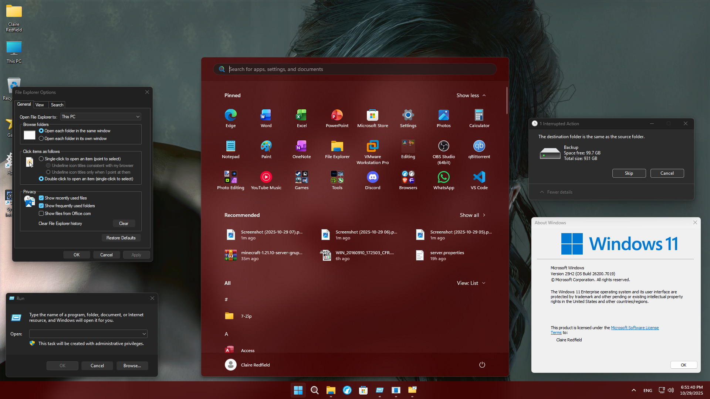
Task: Collapse Fewer details in Interrupted Action
Action: pyautogui.click(x=556, y=192)
